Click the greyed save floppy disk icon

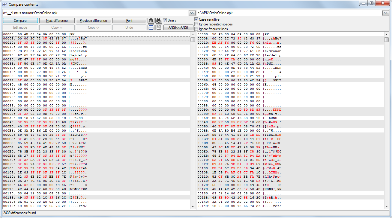click(159, 28)
